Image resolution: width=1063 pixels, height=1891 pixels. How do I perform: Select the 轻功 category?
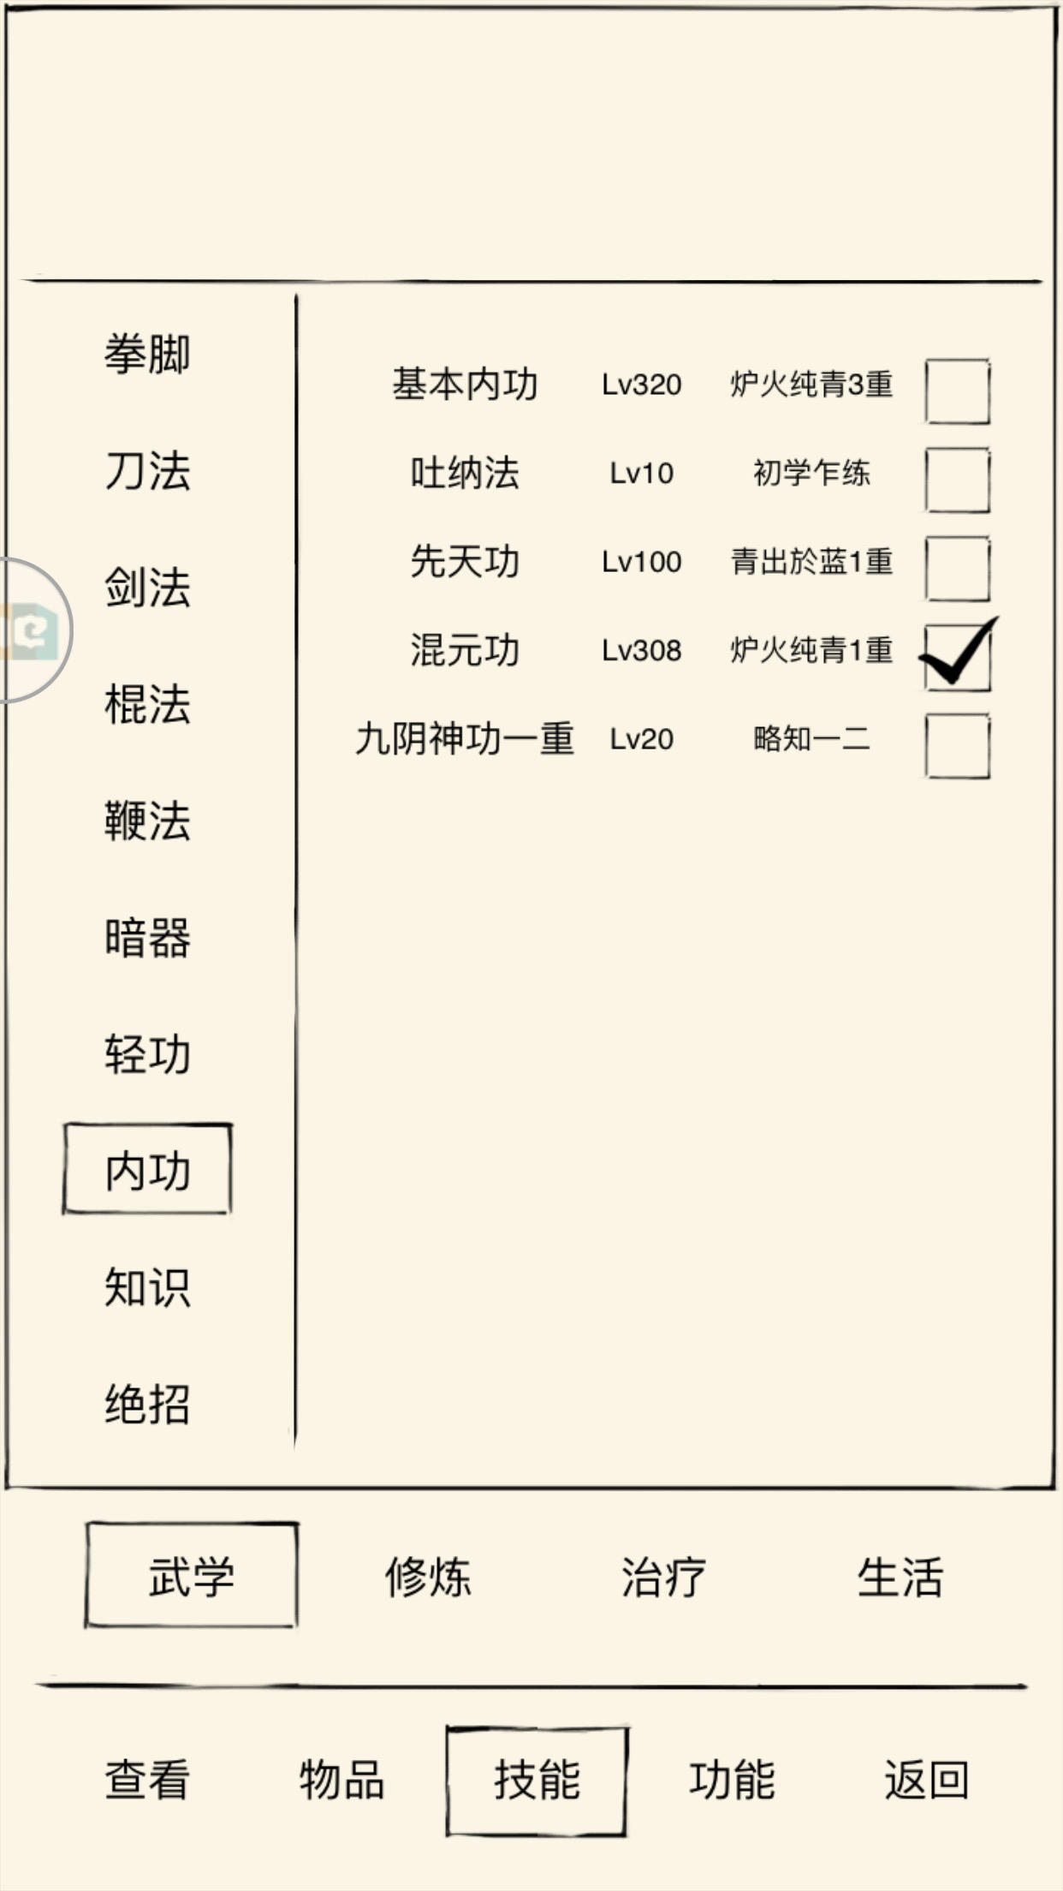tap(147, 1054)
